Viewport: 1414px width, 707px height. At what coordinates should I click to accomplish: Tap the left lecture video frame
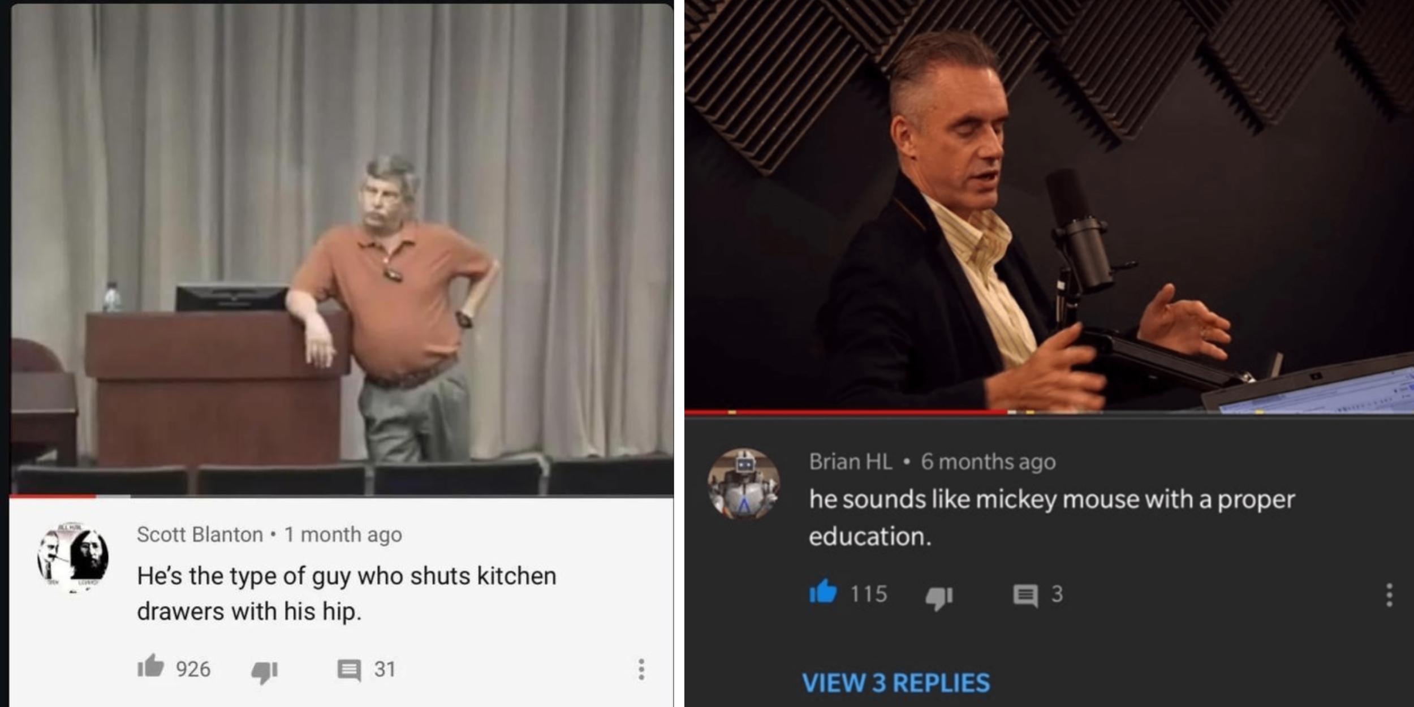point(342,249)
